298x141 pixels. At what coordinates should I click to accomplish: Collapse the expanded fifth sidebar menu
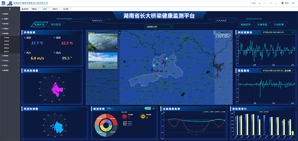pyautogui.click(x=10, y=33)
